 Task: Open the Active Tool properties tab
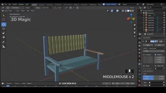(140, 38)
